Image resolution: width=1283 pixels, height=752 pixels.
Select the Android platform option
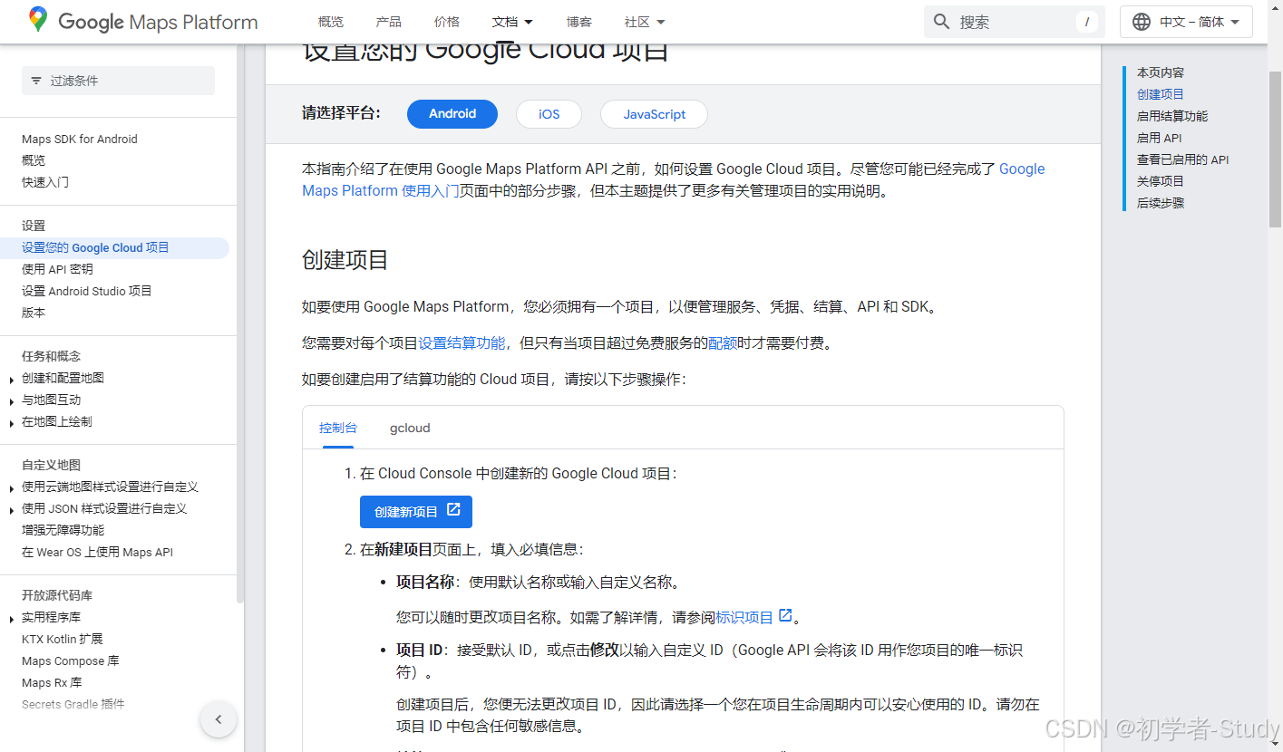click(x=452, y=114)
